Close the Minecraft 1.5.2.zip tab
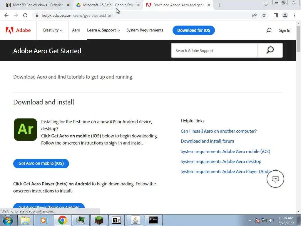Image resolution: width=301 pixels, height=226 pixels. pyautogui.click(x=138, y=5)
